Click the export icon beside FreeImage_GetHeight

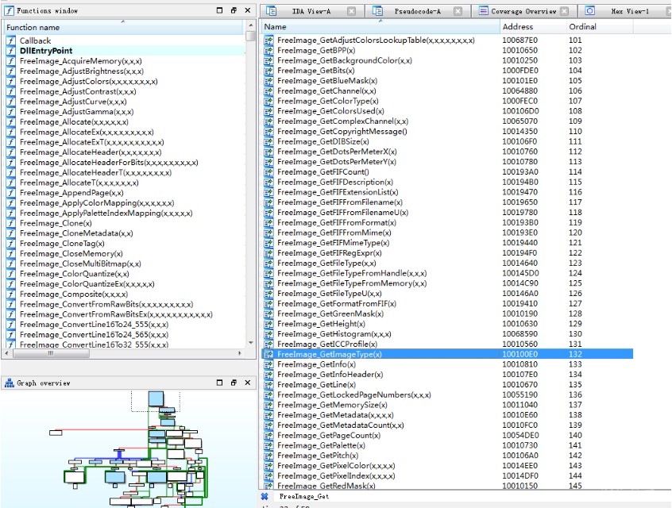point(268,324)
